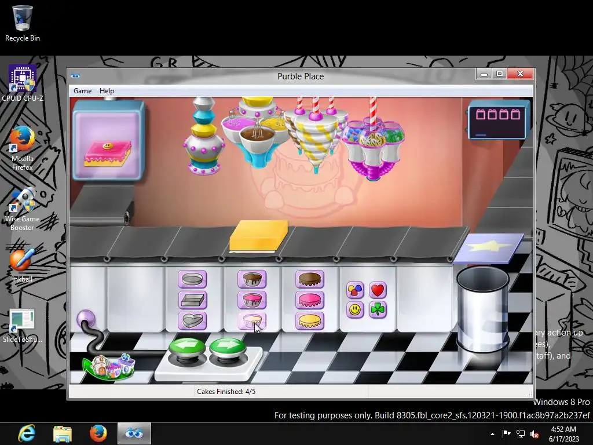The height and width of the screenshot is (445, 593).
Task: Open the taskbar clock showing 4:52 AM
Action: tap(564, 434)
